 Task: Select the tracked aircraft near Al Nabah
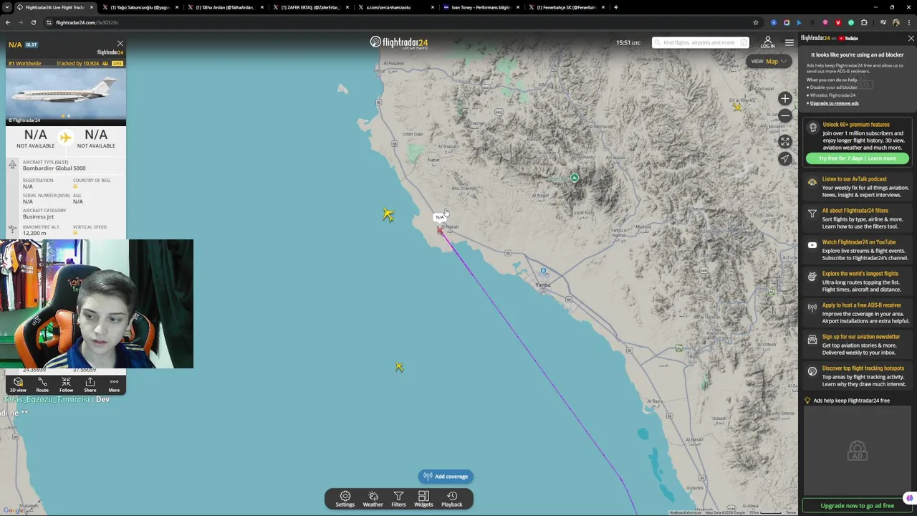click(440, 230)
